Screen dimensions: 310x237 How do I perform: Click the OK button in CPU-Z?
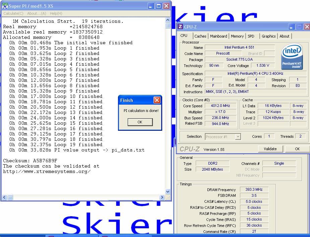pyautogui.click(x=297, y=149)
